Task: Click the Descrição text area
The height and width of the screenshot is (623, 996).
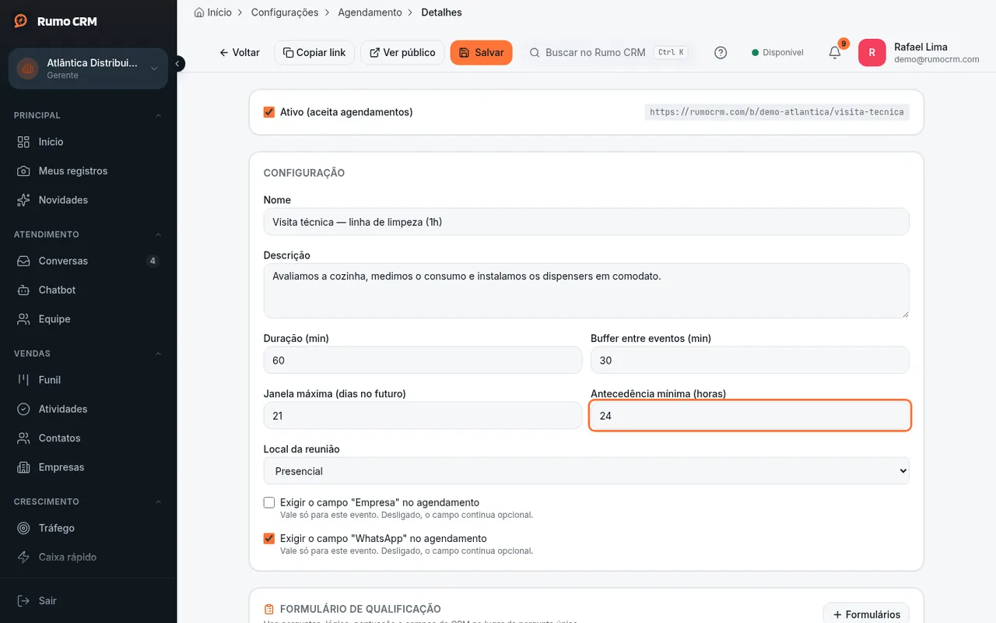Action: click(587, 290)
